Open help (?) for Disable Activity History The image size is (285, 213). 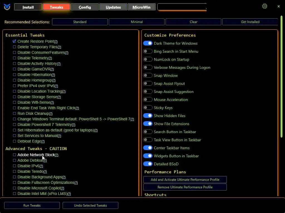(x=59, y=64)
